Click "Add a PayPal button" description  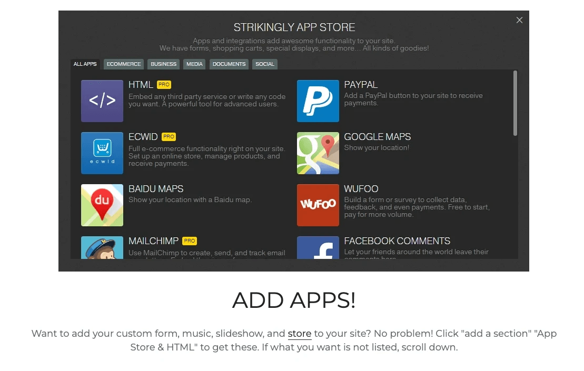tap(413, 99)
